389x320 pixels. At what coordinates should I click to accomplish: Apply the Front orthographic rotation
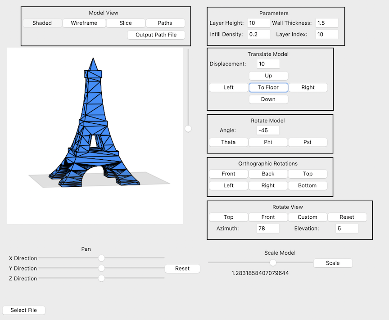point(228,174)
